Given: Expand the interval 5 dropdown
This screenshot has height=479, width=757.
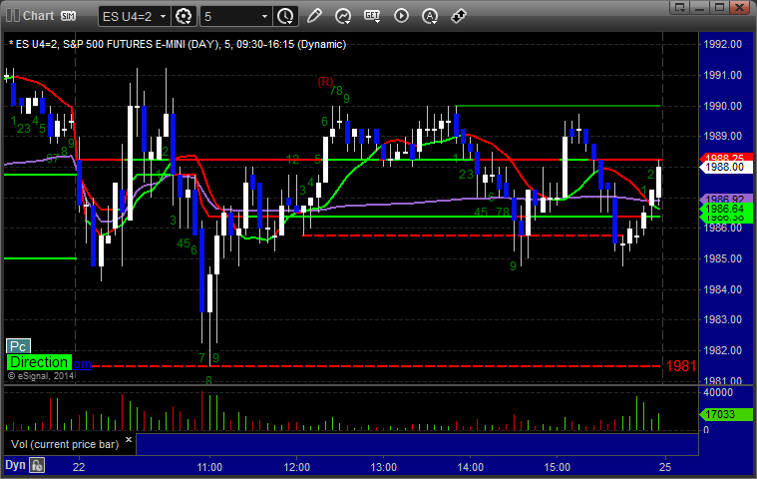Looking at the screenshot, I should point(264,16).
